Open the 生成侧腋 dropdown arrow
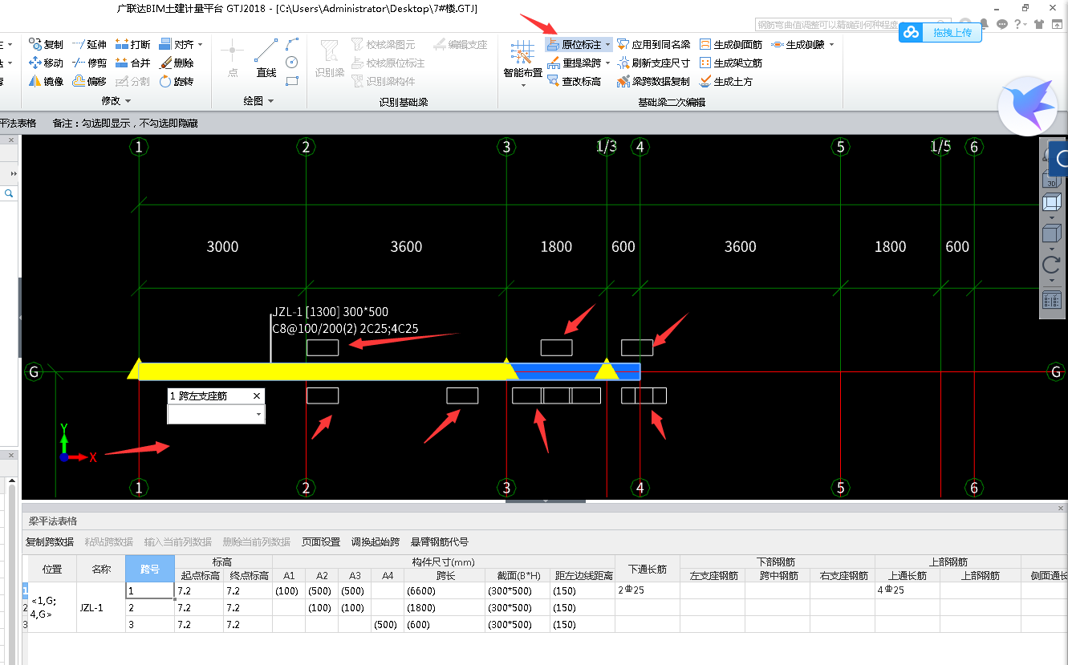Image resolution: width=1068 pixels, height=665 pixels. coord(831,45)
